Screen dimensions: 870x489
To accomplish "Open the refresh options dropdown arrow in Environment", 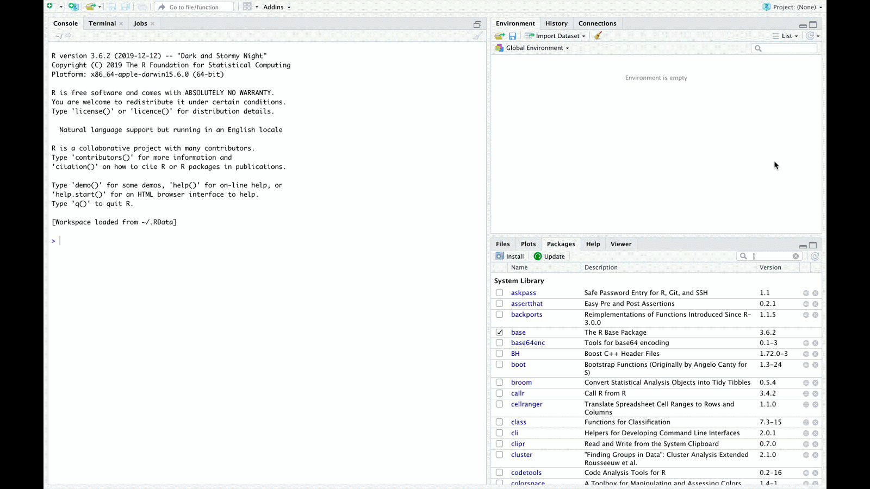I will point(818,36).
